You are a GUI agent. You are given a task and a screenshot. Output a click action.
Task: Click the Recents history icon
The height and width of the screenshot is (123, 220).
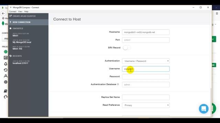(10, 56)
